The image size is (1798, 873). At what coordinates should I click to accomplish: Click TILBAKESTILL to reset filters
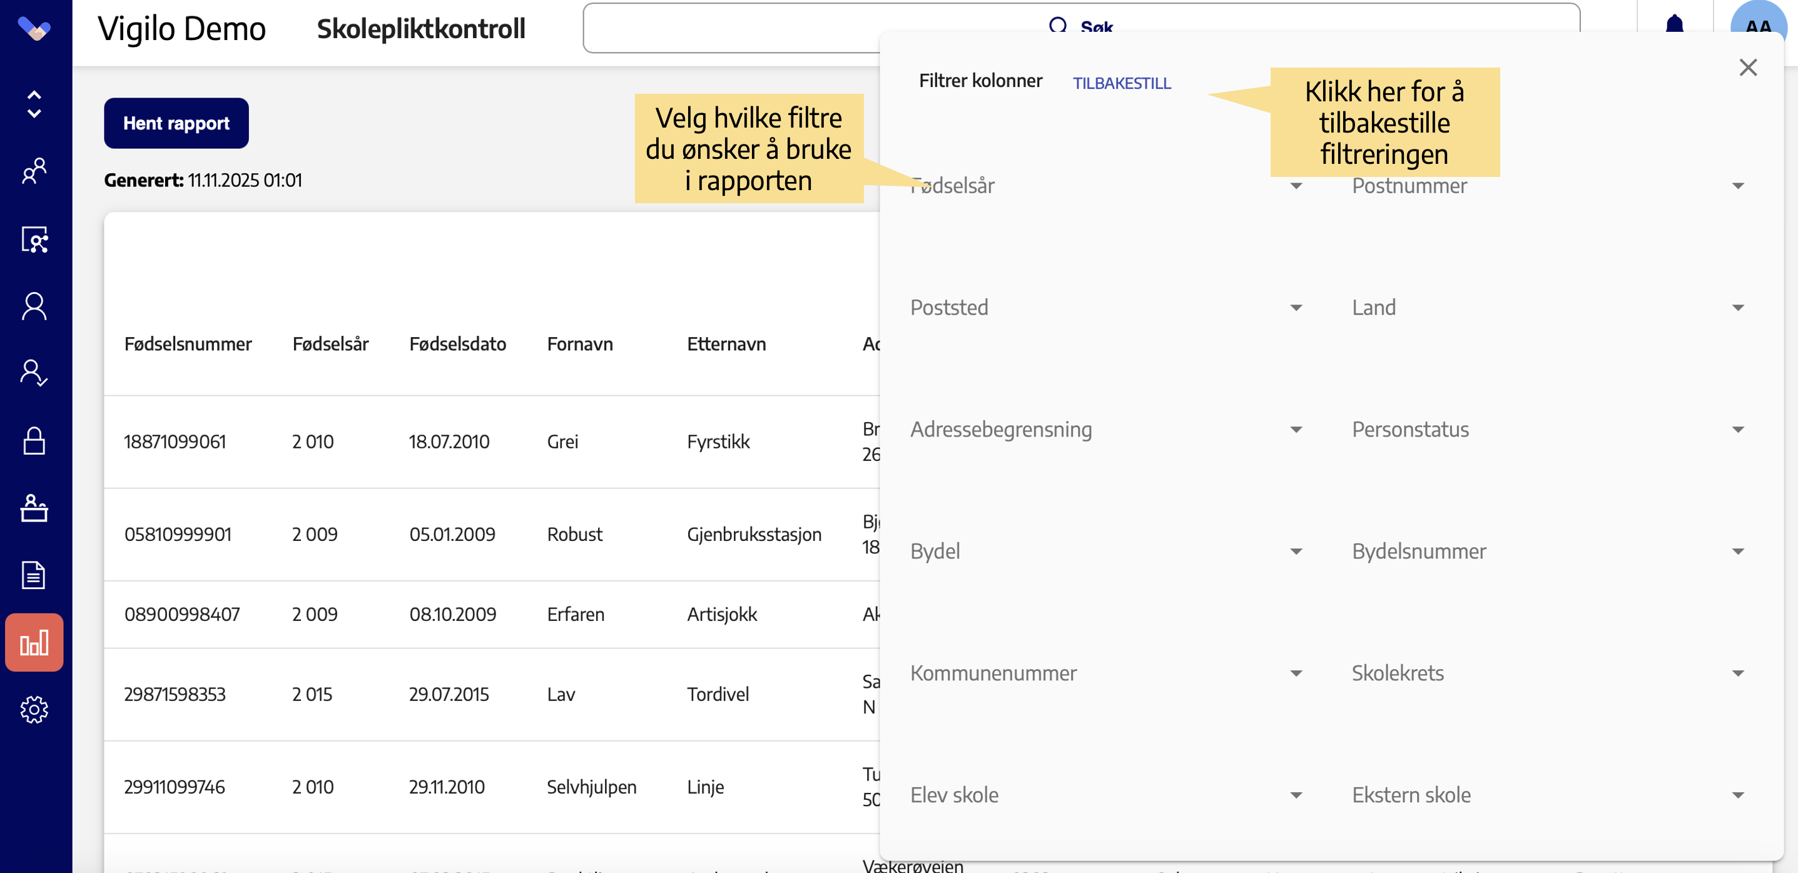click(x=1122, y=83)
